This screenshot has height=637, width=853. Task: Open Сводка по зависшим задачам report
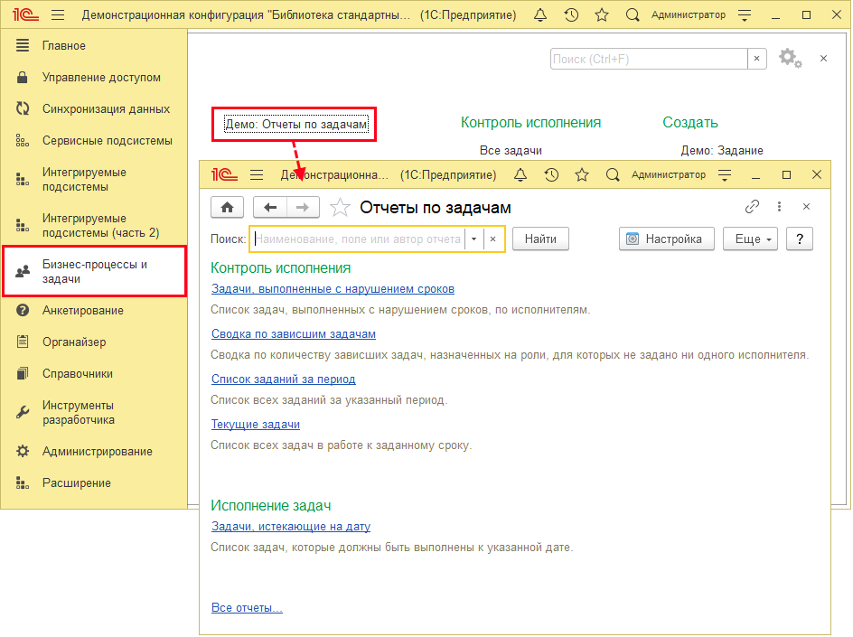[294, 334]
